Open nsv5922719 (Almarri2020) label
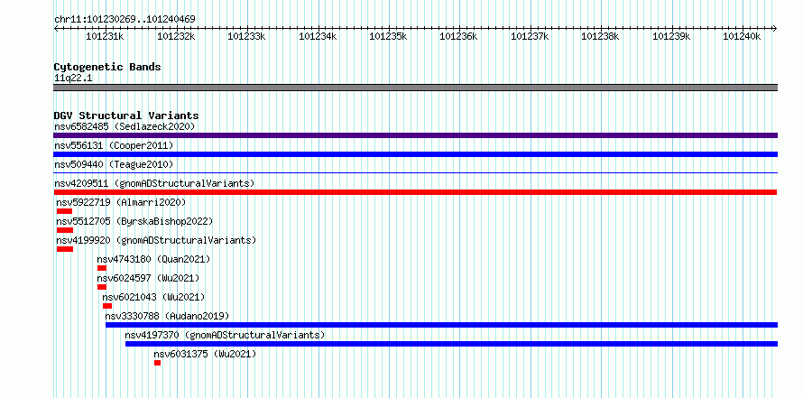 pyautogui.click(x=121, y=202)
